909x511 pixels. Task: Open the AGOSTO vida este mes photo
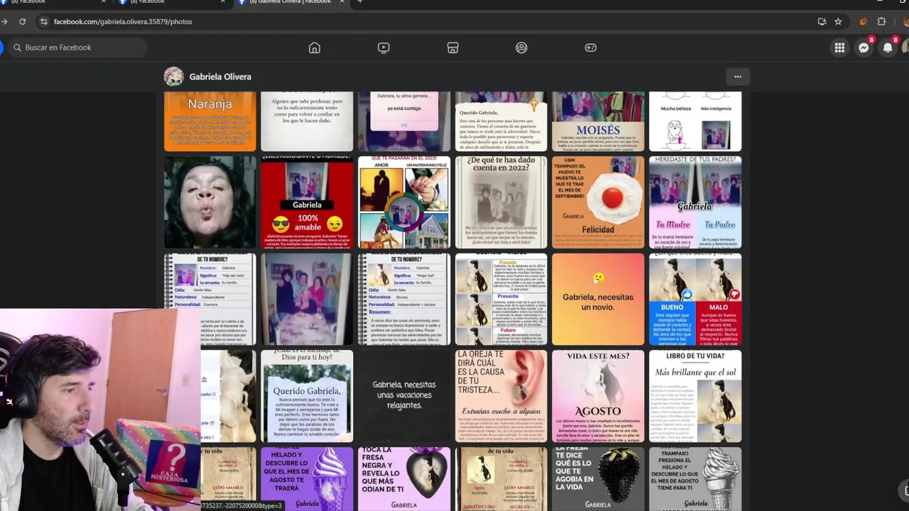click(598, 396)
